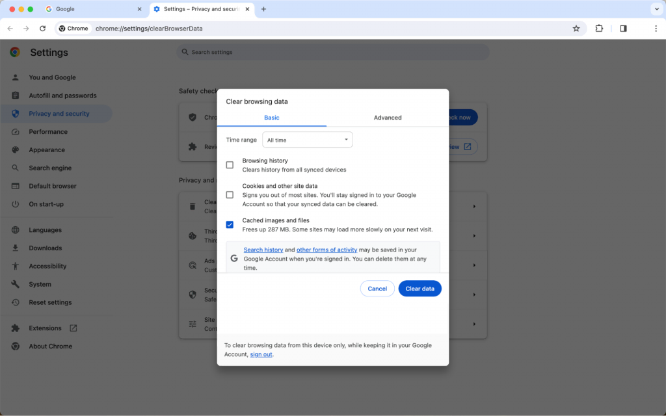Click the Chrome logo next to Settings title

click(x=15, y=52)
